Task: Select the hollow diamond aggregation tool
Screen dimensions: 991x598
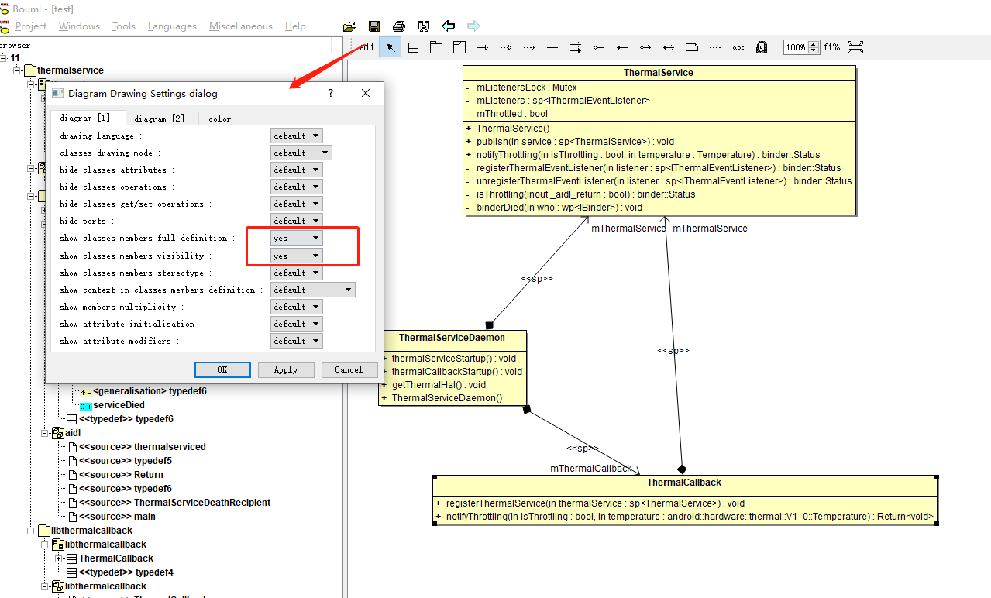Action: [x=599, y=47]
